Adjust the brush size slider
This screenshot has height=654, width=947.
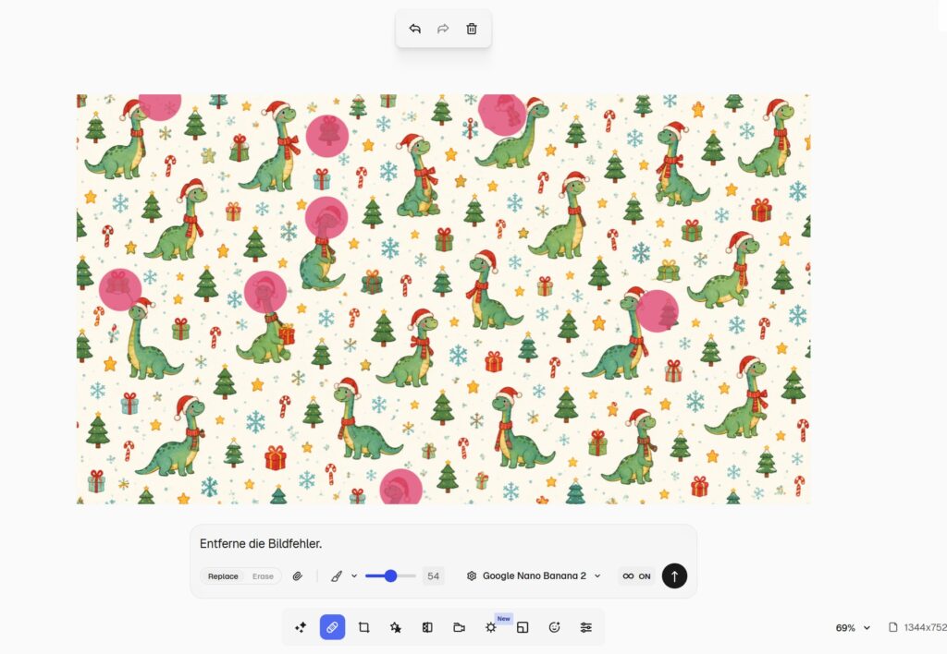point(390,576)
